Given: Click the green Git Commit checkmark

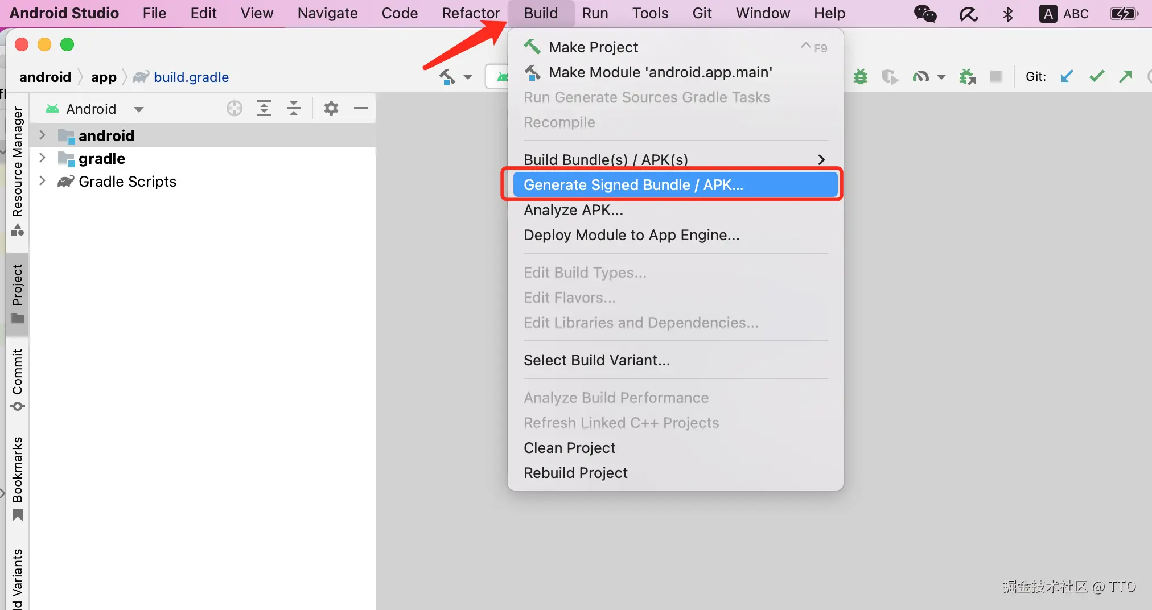Looking at the screenshot, I should 1097,76.
